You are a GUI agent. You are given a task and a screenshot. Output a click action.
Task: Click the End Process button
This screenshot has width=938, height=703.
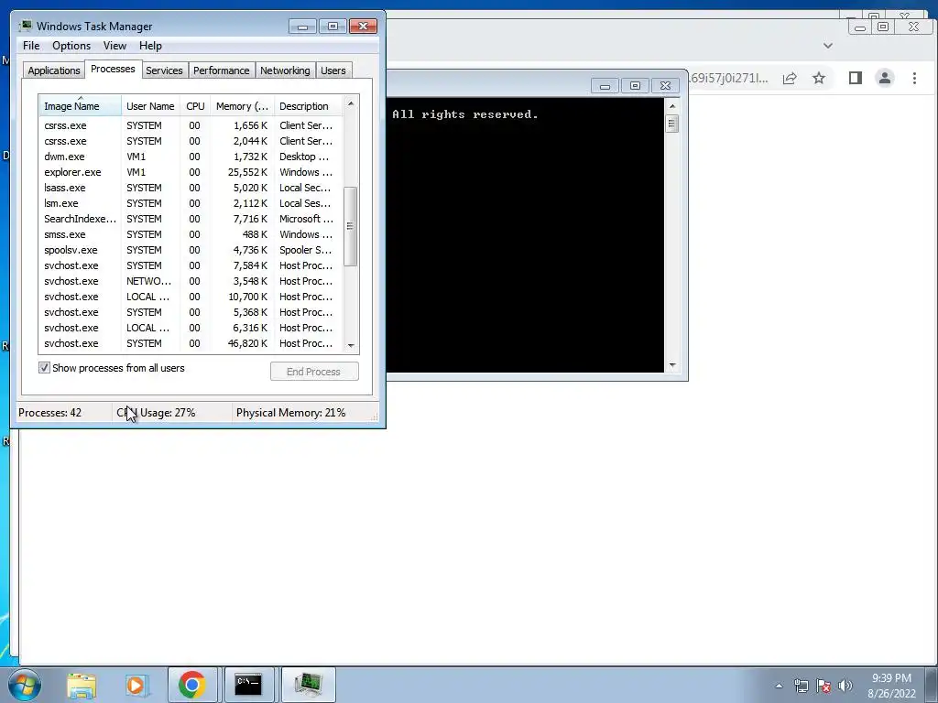[x=314, y=372]
